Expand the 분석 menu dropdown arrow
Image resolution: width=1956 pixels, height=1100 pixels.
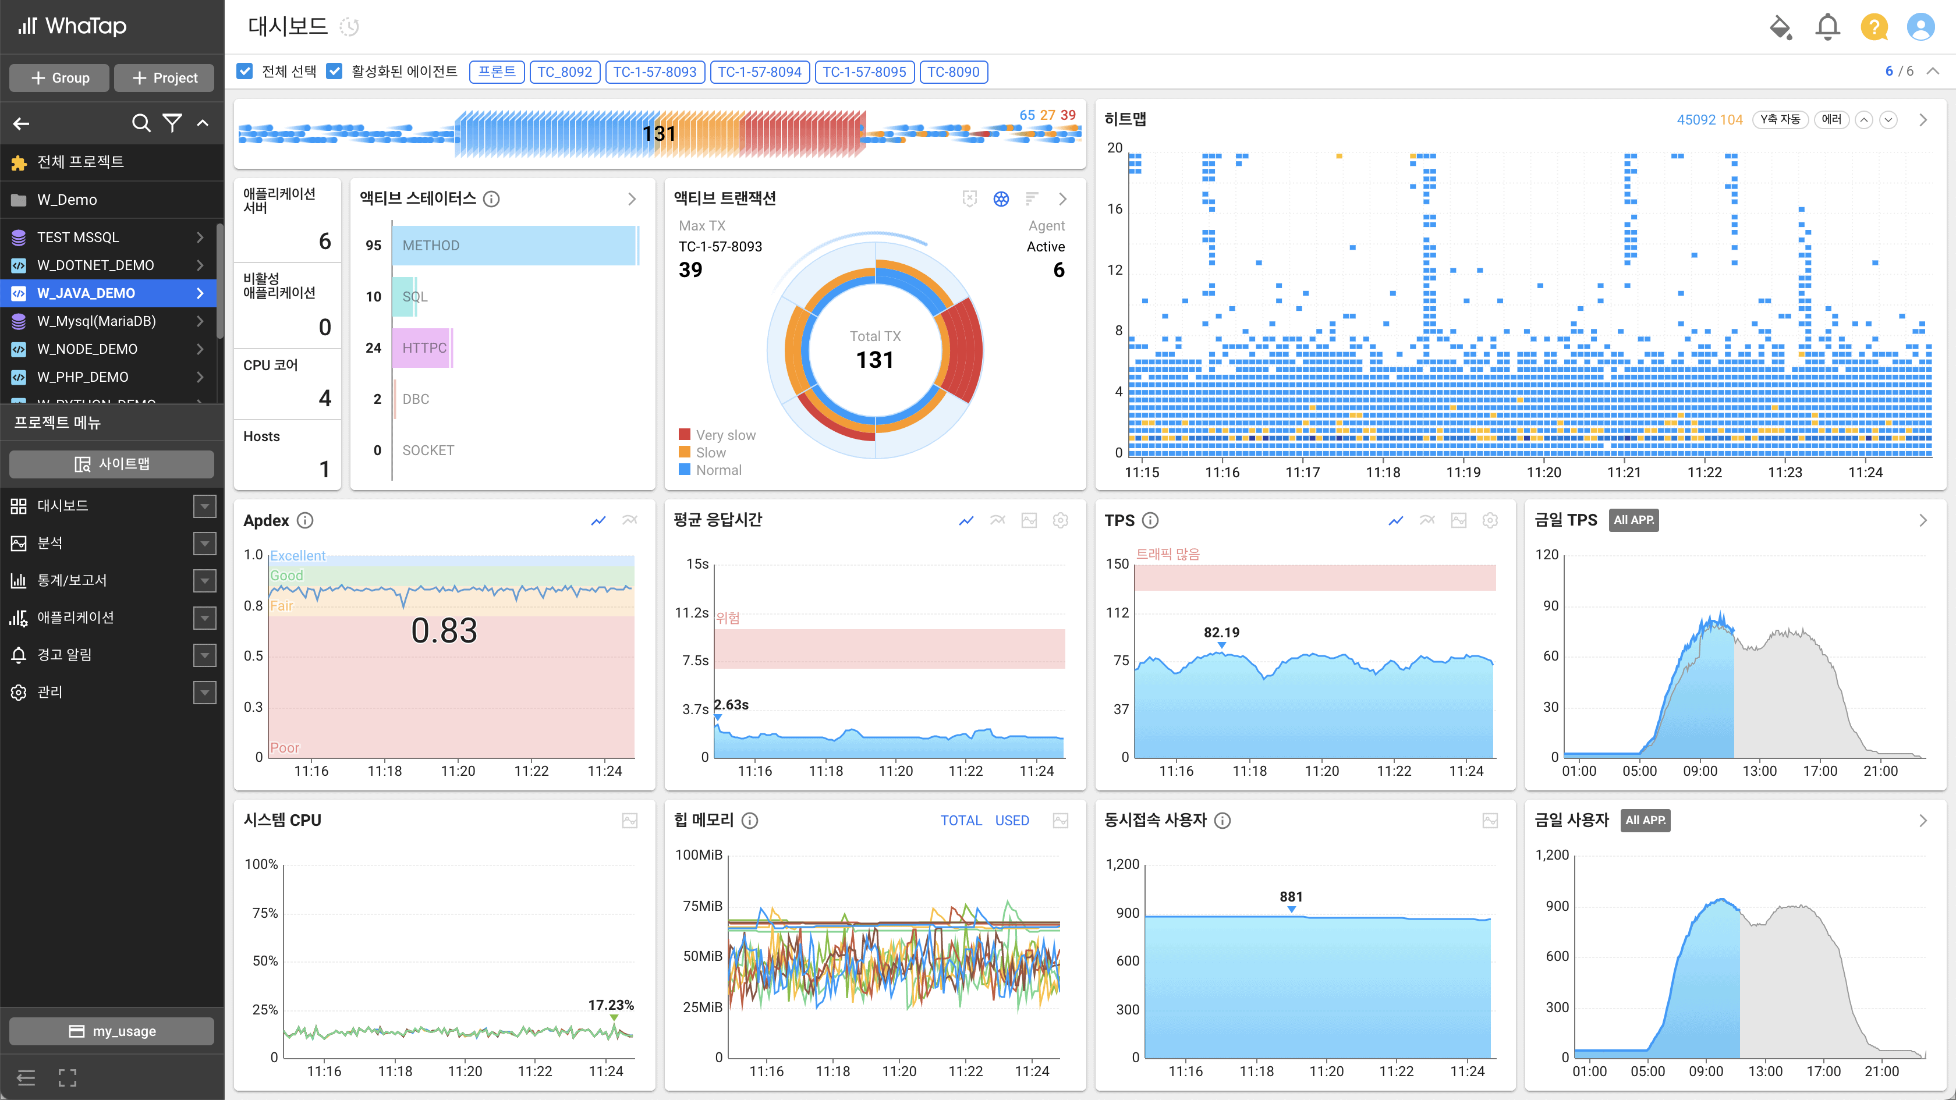tap(204, 544)
